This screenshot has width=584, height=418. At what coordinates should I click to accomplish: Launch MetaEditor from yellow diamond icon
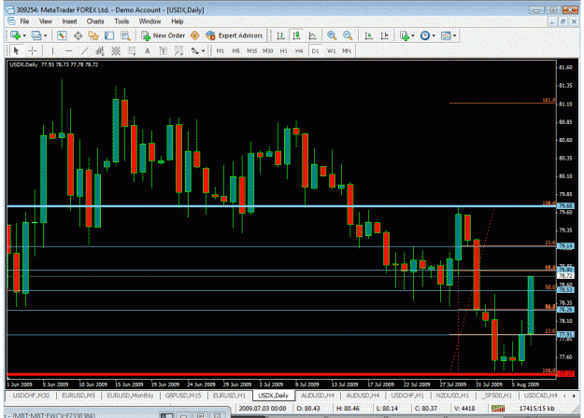pyautogui.click(x=194, y=35)
